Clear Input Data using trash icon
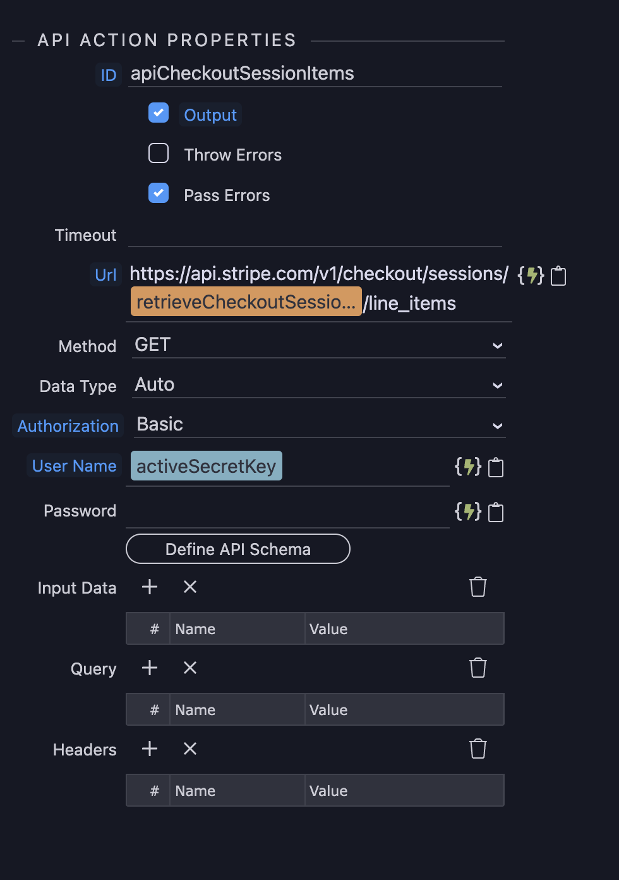 pos(478,587)
